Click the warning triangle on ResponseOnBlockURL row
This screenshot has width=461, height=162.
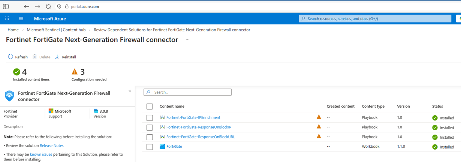click(319, 136)
